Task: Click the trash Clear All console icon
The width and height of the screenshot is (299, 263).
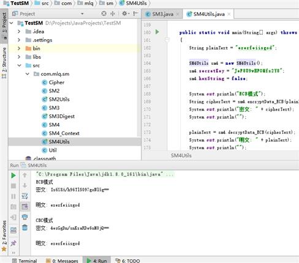Action: 25,228
